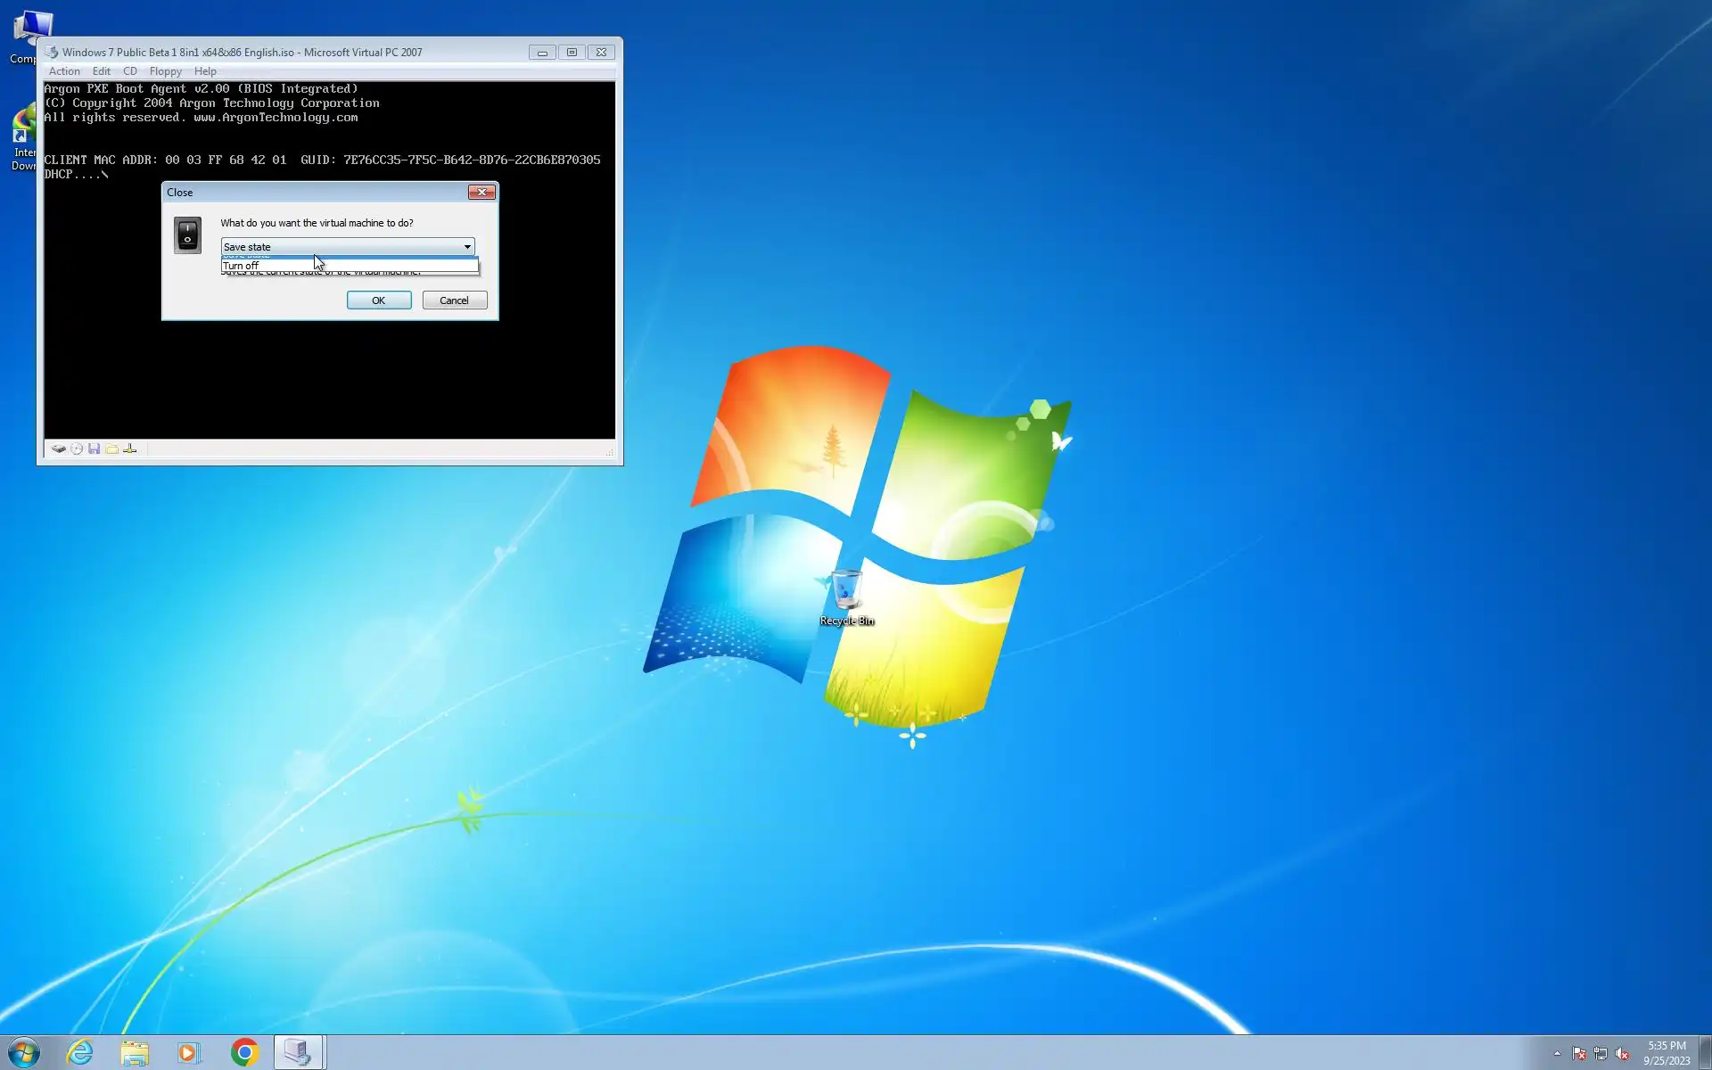Image resolution: width=1712 pixels, height=1070 pixels.
Task: Open the Action menu
Action: (x=64, y=71)
